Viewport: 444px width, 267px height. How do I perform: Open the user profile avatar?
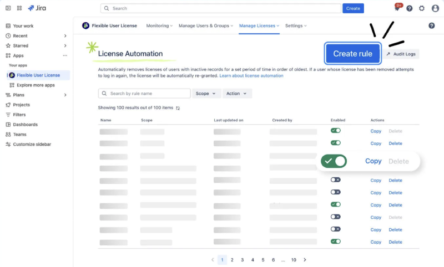pyautogui.click(x=435, y=8)
